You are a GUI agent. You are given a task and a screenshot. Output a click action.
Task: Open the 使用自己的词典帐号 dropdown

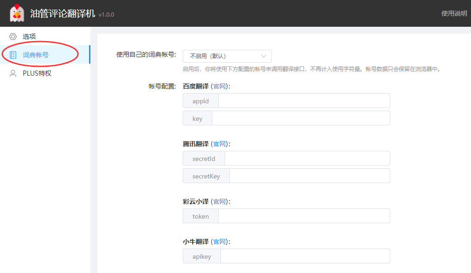(227, 56)
